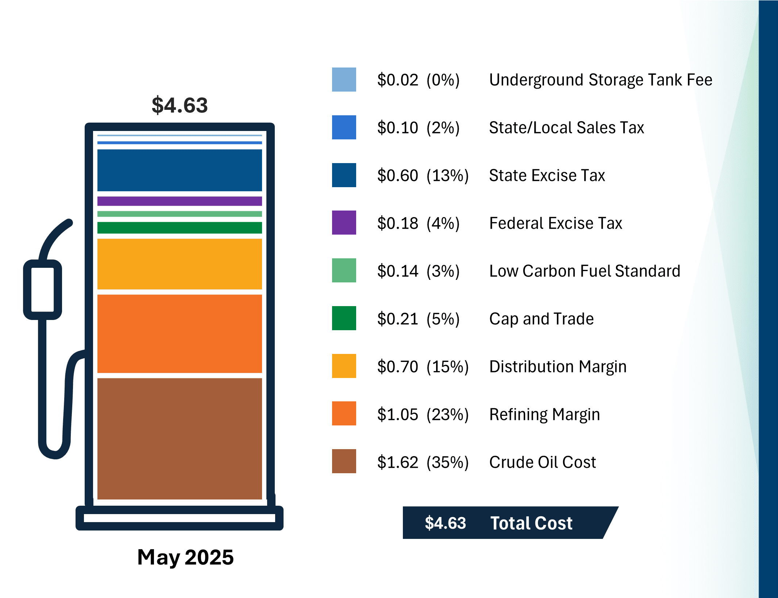Click the gas pump nozzle icon
This screenshot has width=778, height=598.
click(43, 289)
